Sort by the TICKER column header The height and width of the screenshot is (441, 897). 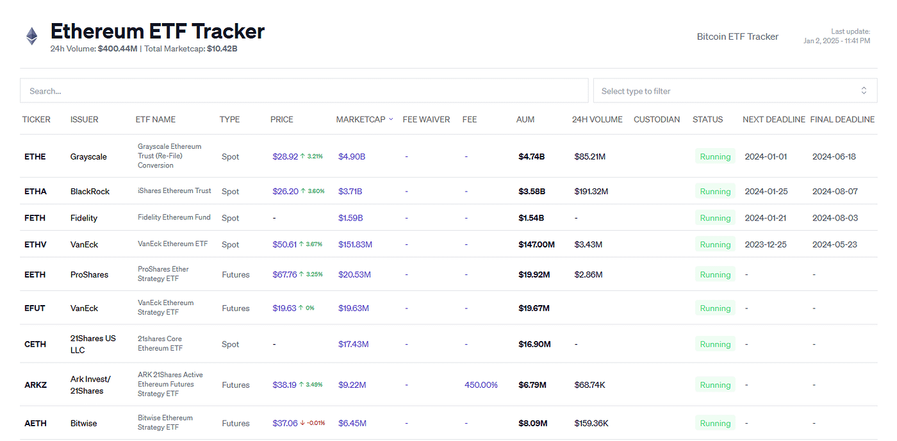(36, 119)
